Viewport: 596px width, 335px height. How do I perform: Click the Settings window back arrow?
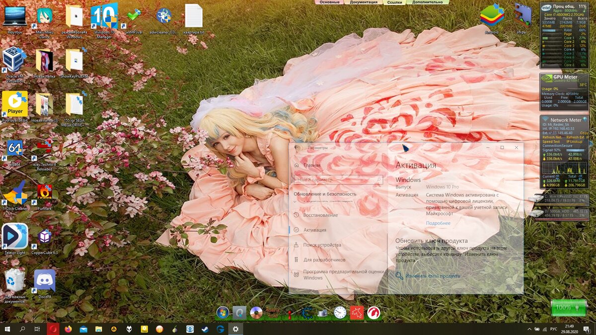point(297,147)
